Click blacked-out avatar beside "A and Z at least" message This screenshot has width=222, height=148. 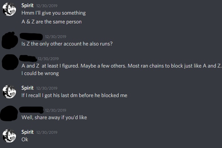[10, 62]
